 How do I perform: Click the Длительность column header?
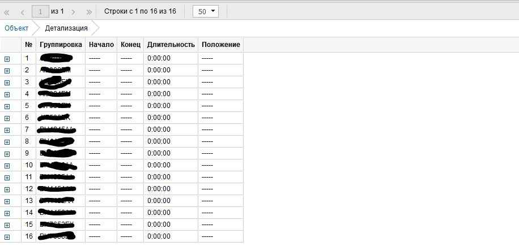click(171, 45)
